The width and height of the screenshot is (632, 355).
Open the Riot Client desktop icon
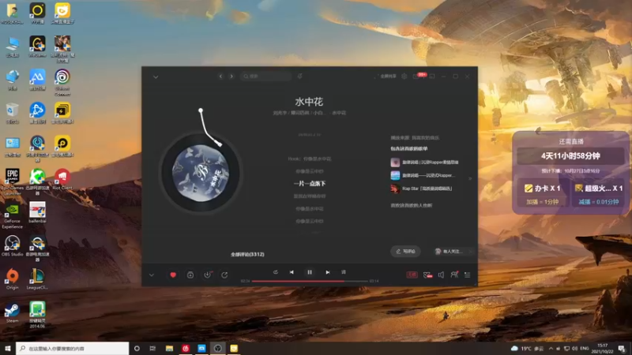coord(62,179)
